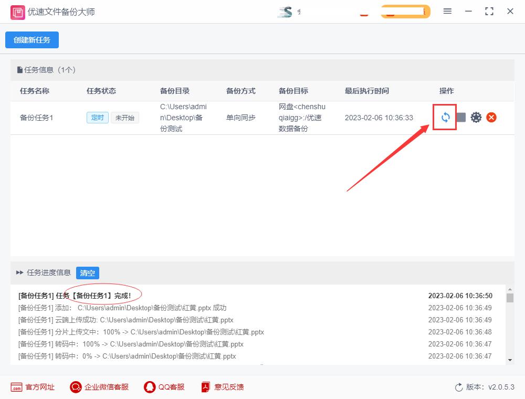This screenshot has width=525, height=399.
Task: Click 创建新任务 to create a new task
Action: [31, 39]
